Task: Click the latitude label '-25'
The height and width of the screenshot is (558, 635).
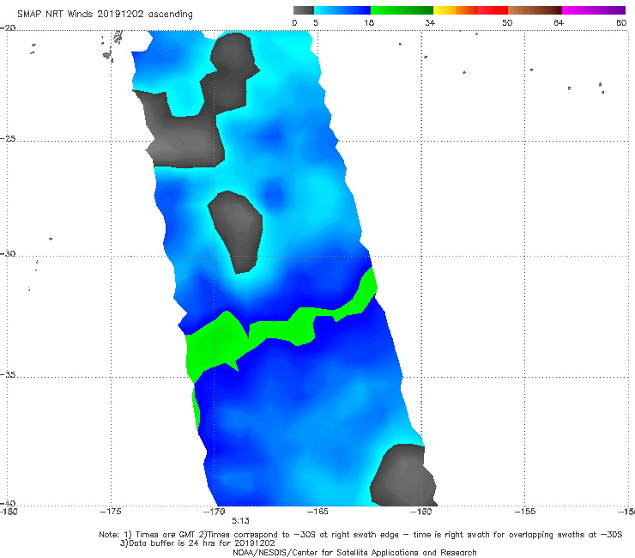Action: coord(8,138)
